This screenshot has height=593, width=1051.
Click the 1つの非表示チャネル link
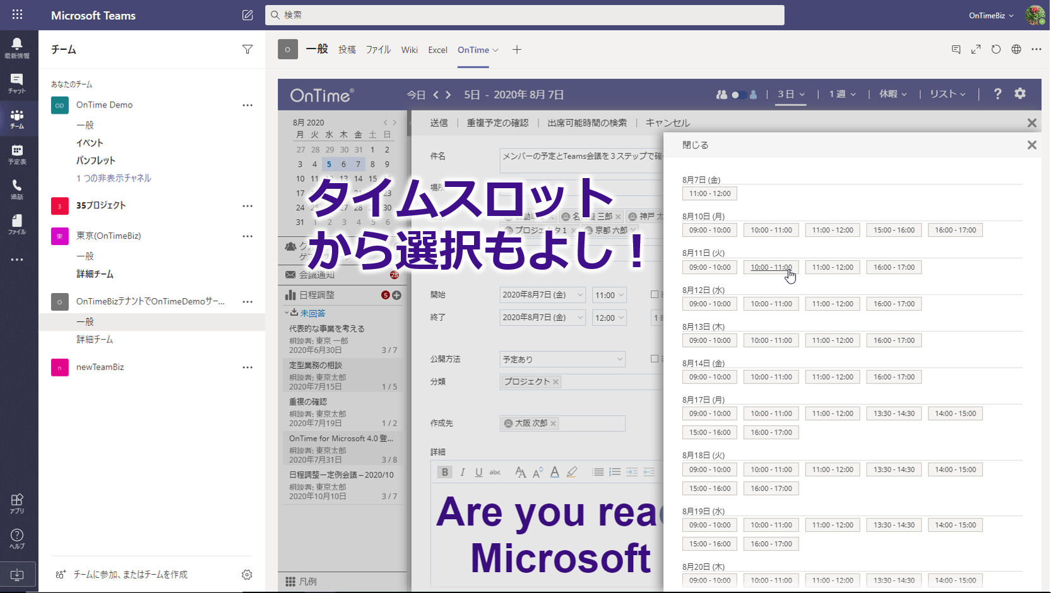[x=114, y=178]
